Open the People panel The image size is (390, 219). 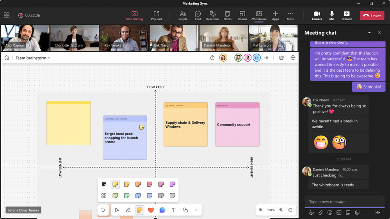point(183,16)
